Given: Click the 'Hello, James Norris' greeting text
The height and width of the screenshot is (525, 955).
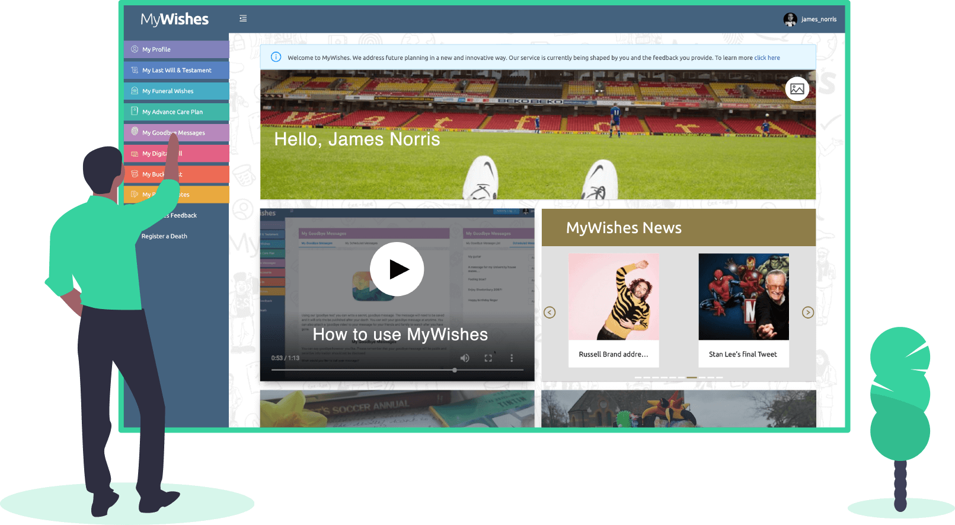Looking at the screenshot, I should pos(357,139).
